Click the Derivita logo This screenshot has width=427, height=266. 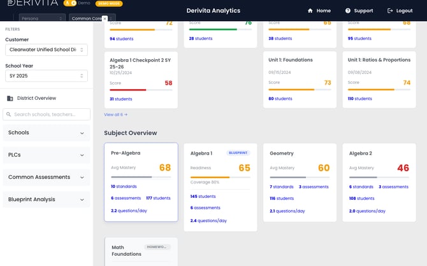click(x=33, y=3)
